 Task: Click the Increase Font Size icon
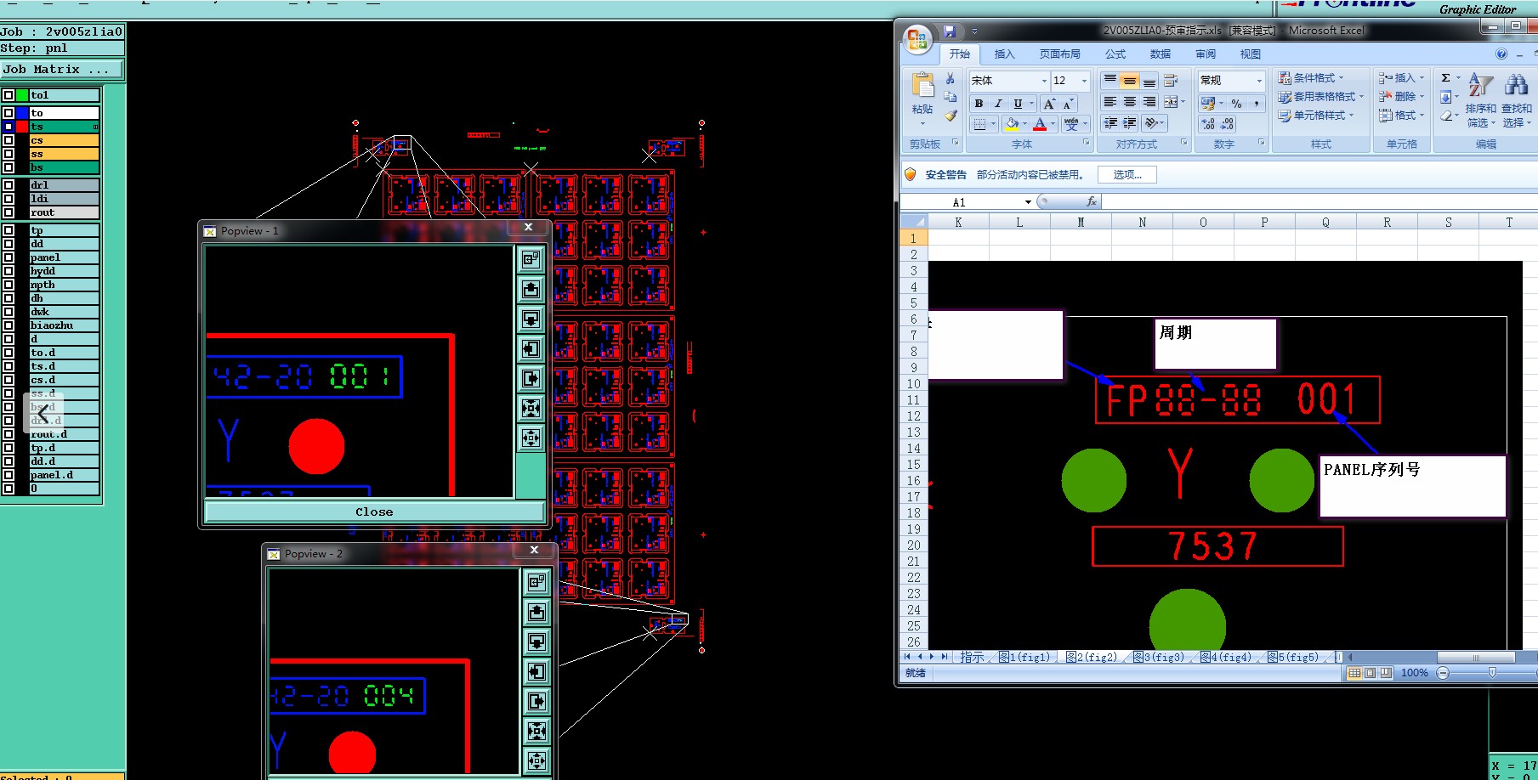coord(1049,104)
